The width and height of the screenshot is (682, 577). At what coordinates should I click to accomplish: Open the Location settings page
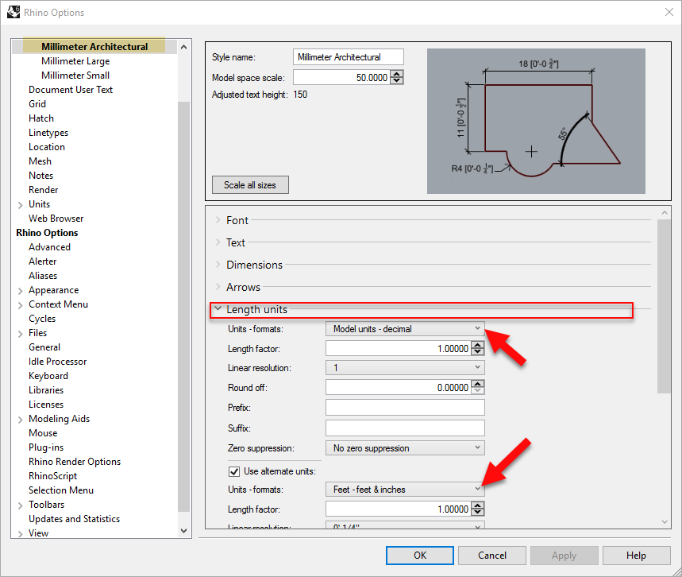(x=47, y=147)
